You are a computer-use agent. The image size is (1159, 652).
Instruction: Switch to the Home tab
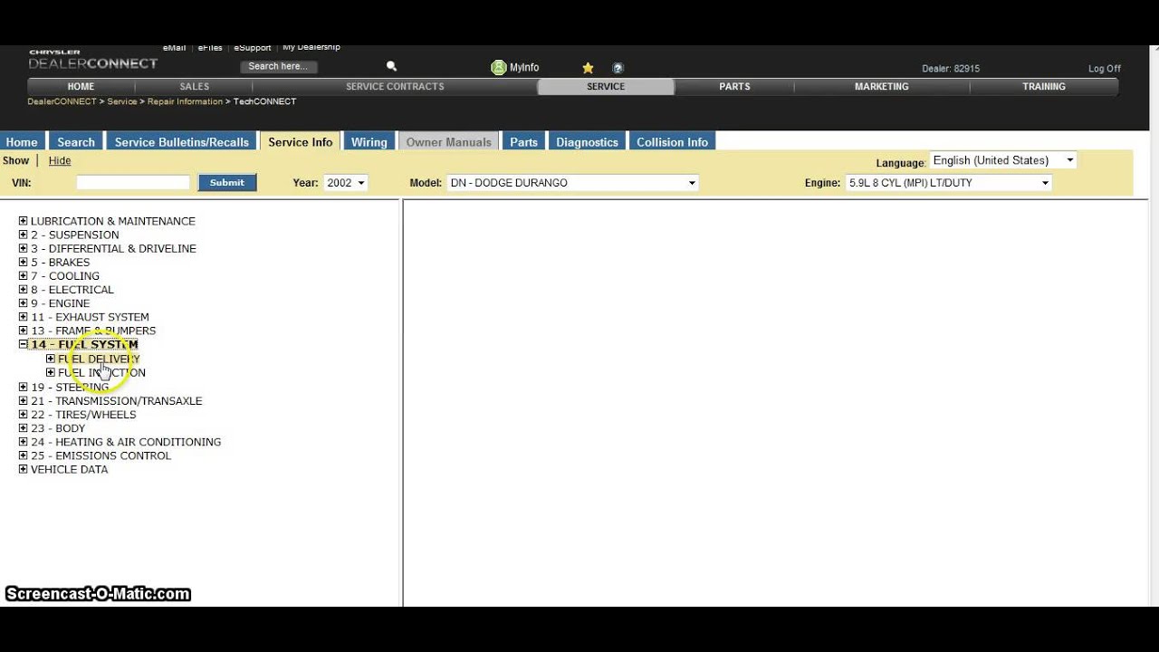(22, 142)
